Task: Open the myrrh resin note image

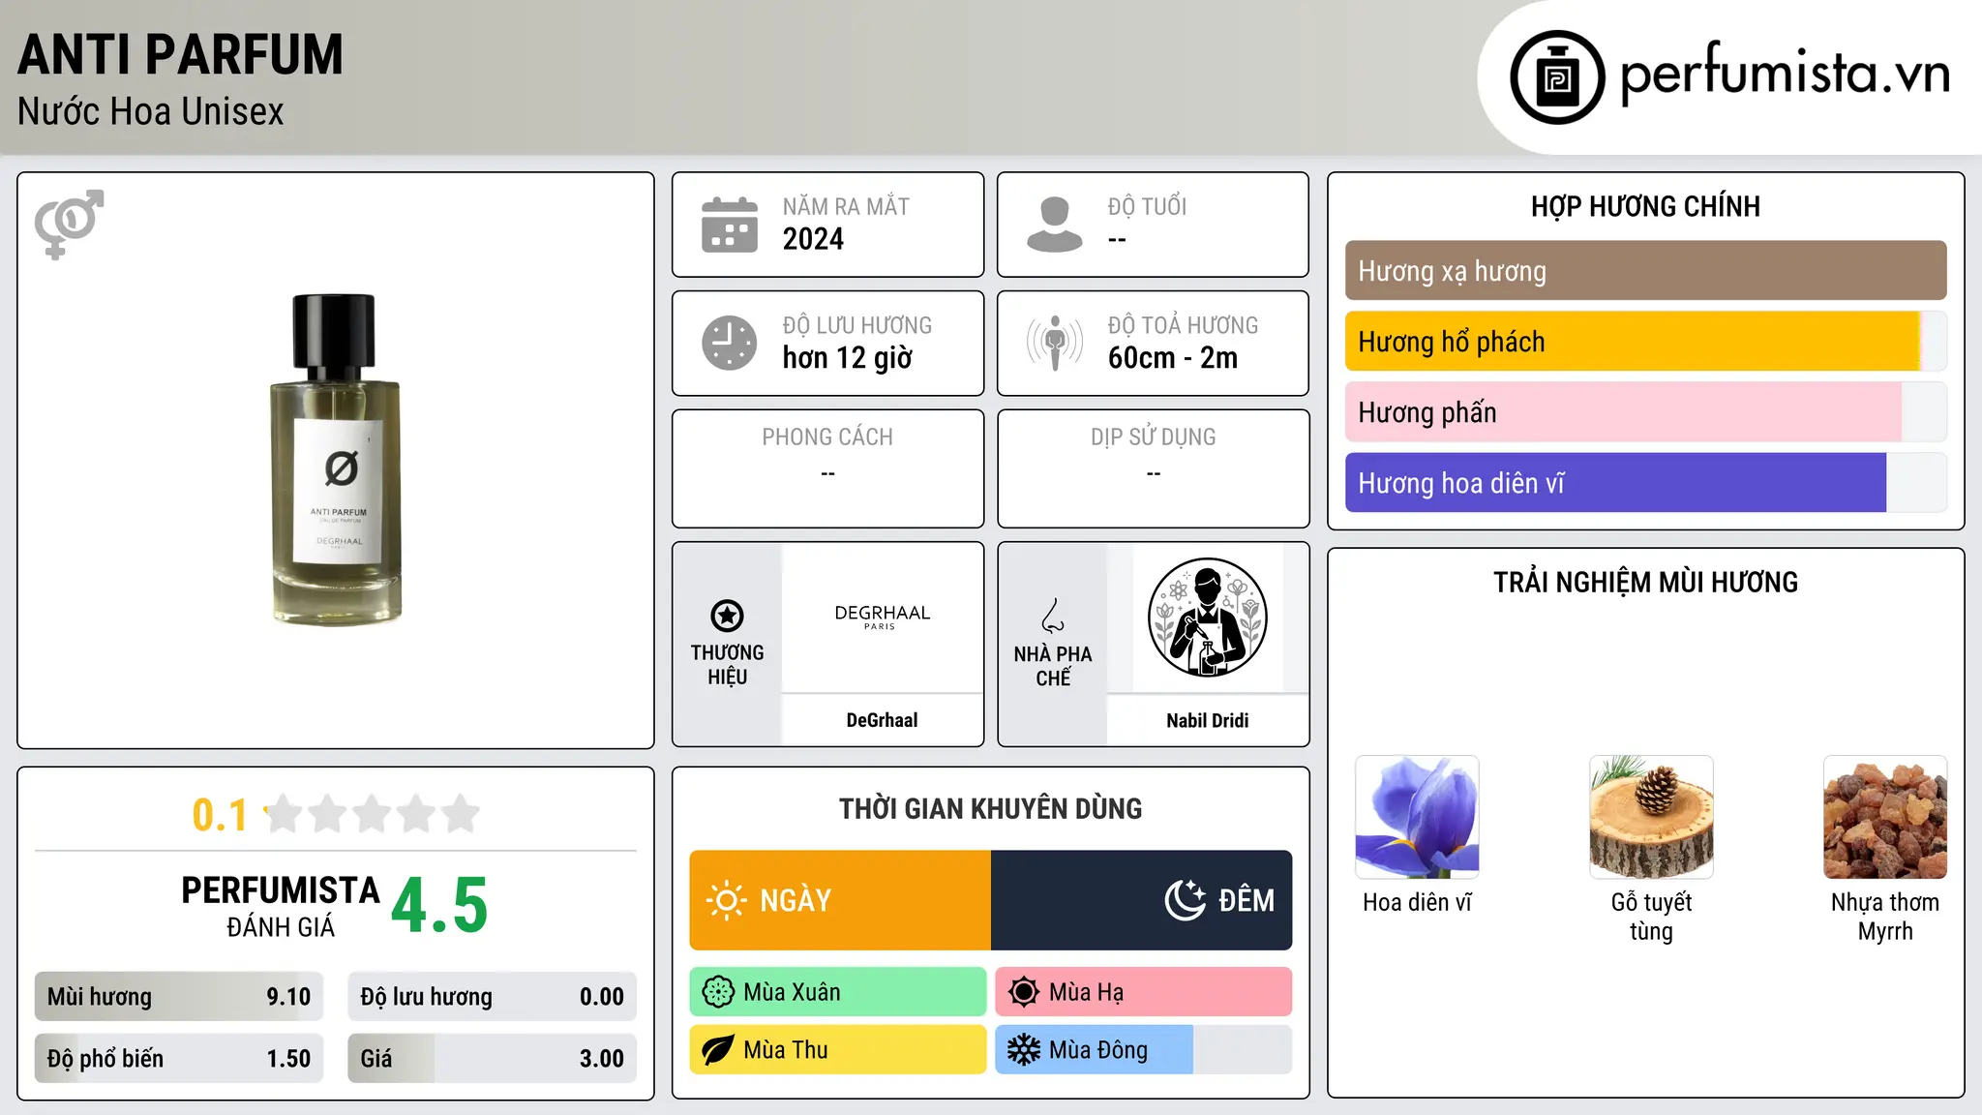Action: (x=1885, y=817)
